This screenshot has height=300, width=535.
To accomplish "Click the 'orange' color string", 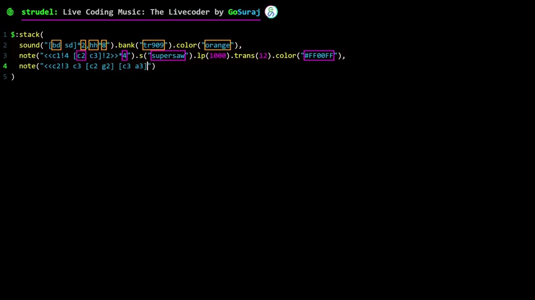I will coord(217,45).
